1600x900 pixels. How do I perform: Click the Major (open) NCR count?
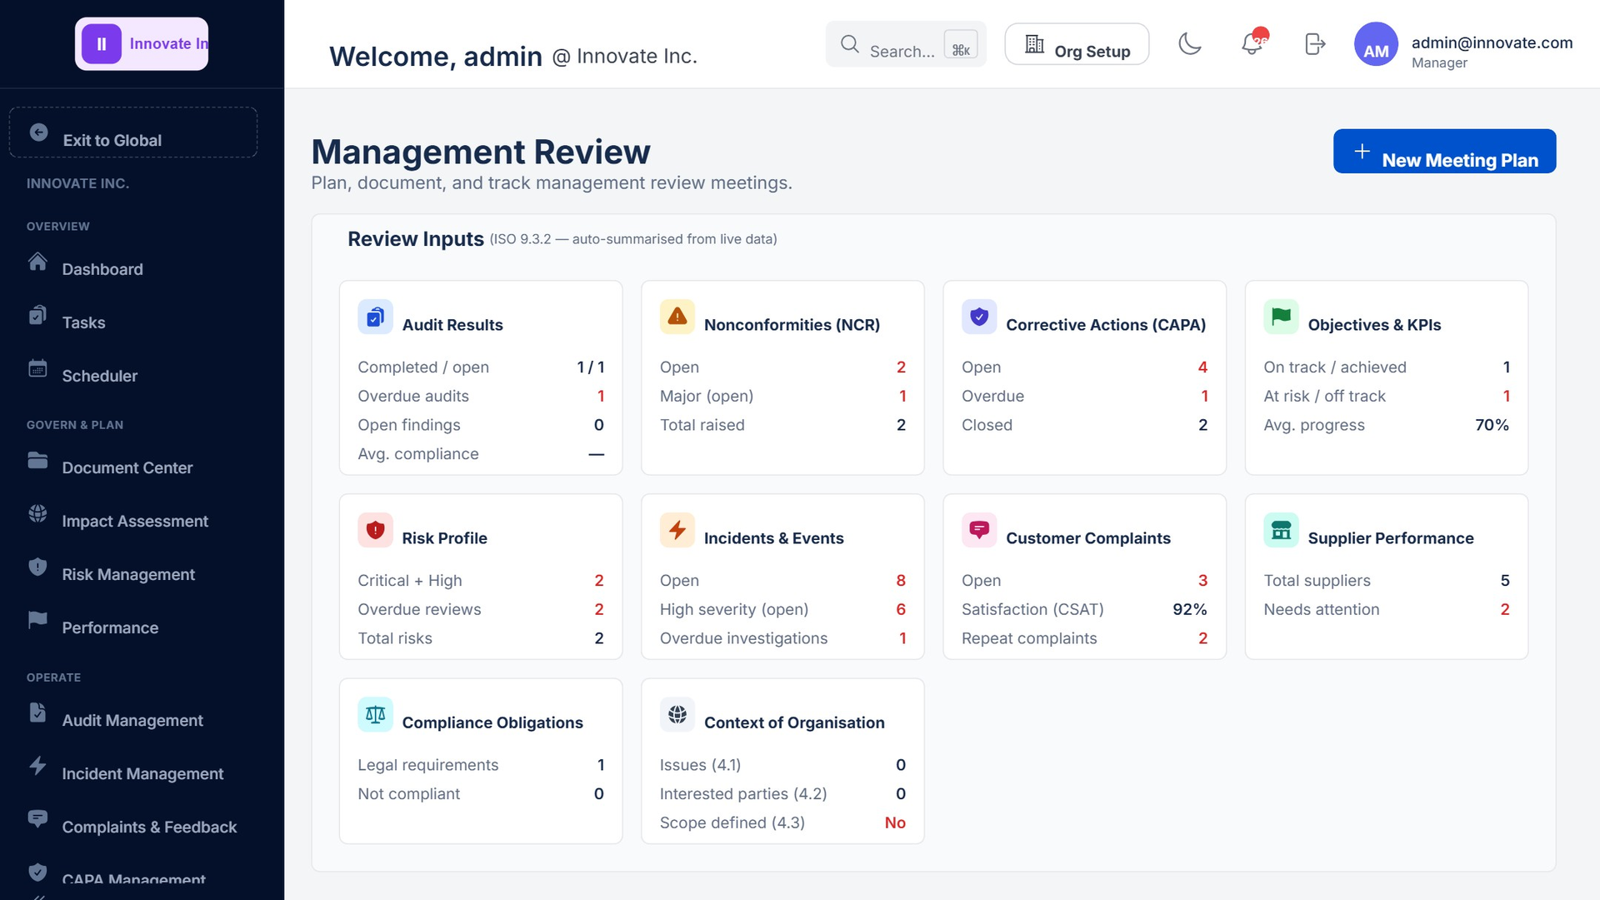tap(902, 396)
